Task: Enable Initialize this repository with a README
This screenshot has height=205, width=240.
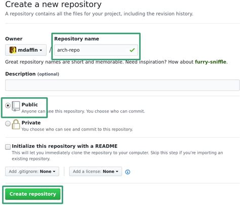Action: point(8,147)
